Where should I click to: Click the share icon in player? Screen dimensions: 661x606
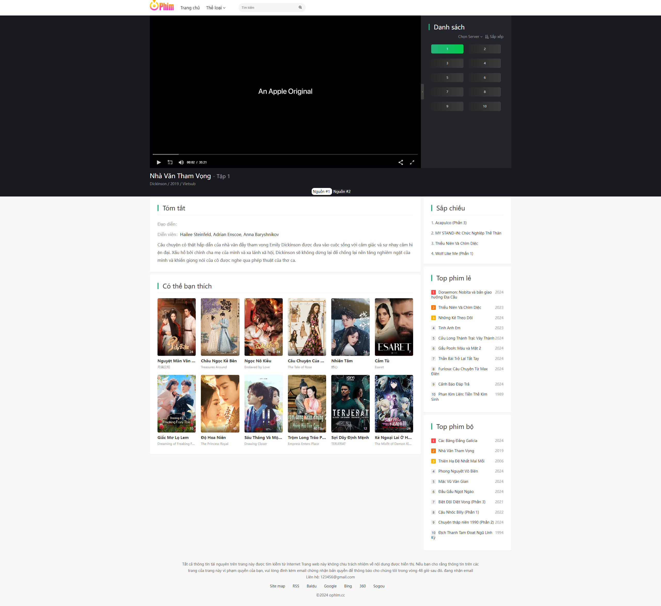pyautogui.click(x=401, y=162)
